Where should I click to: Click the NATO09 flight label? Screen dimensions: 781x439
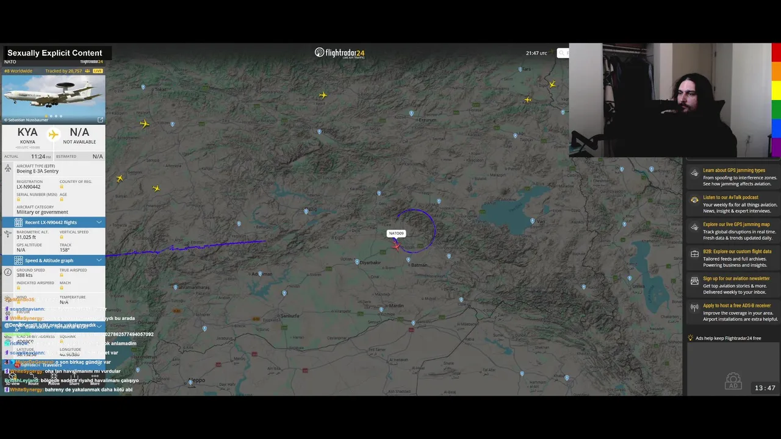tap(396, 233)
